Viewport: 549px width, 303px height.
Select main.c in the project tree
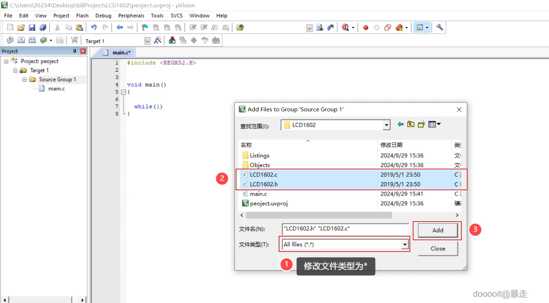(57, 89)
